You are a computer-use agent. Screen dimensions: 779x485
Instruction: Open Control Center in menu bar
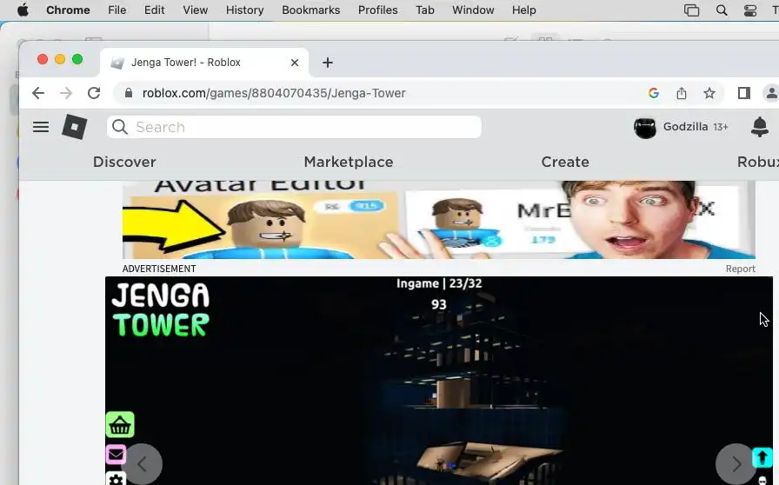[x=750, y=10]
